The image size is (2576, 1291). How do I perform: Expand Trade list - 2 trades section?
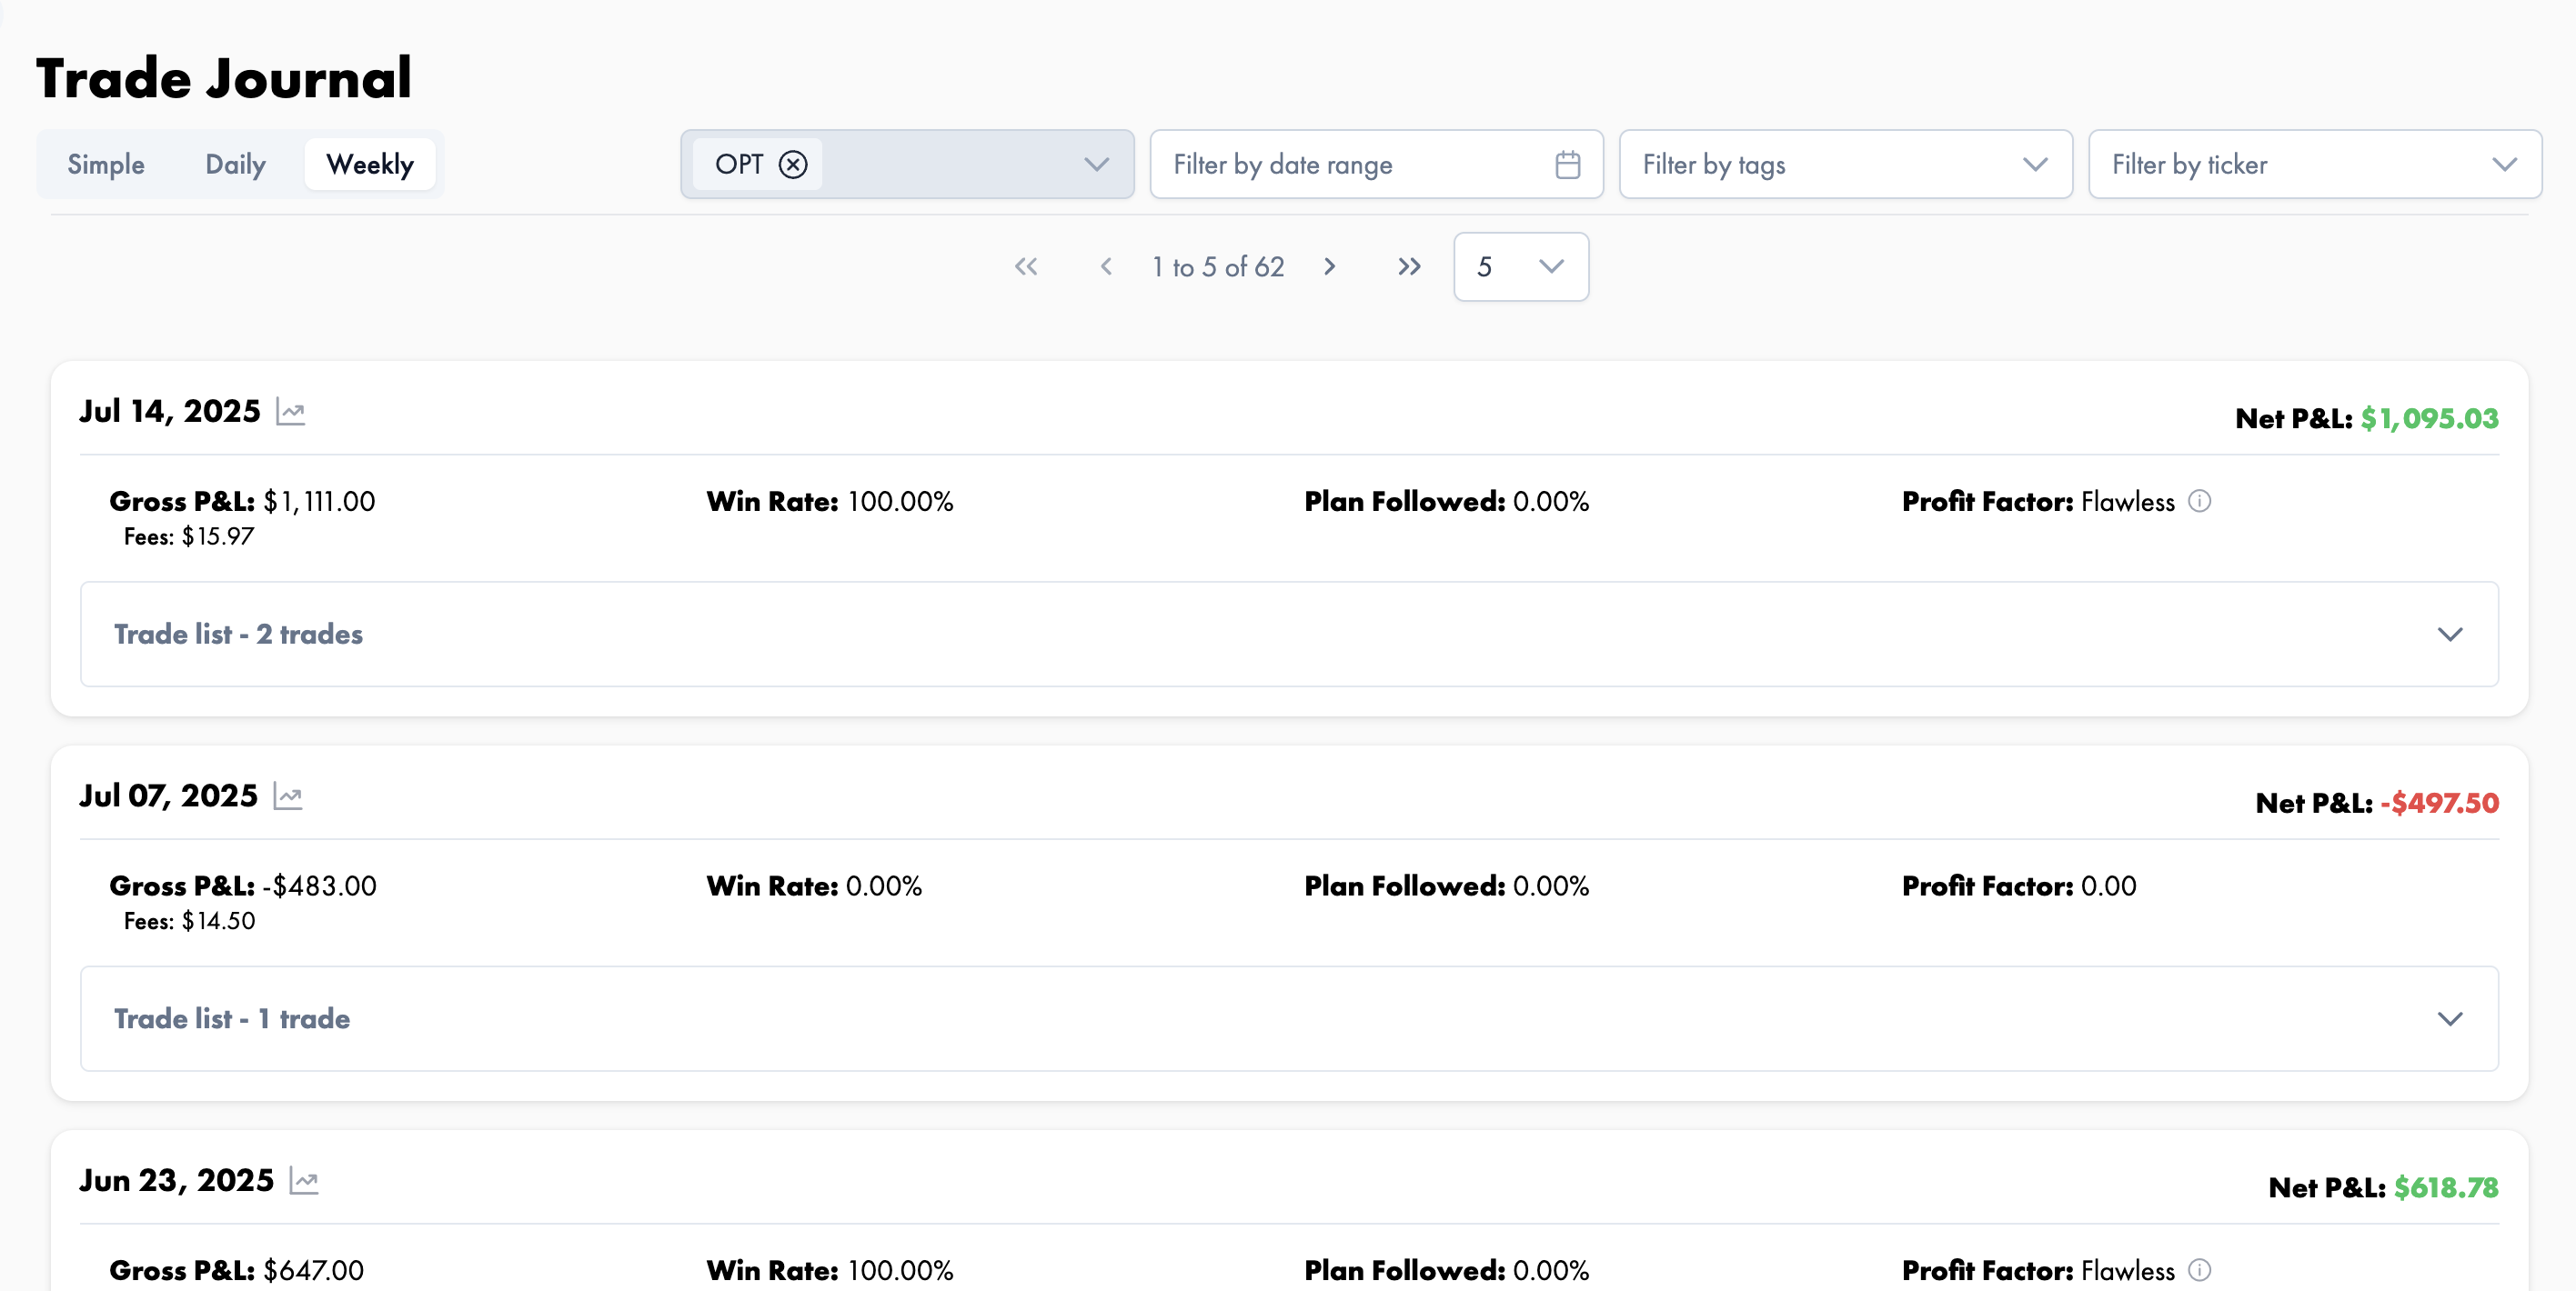pyautogui.click(x=1289, y=634)
